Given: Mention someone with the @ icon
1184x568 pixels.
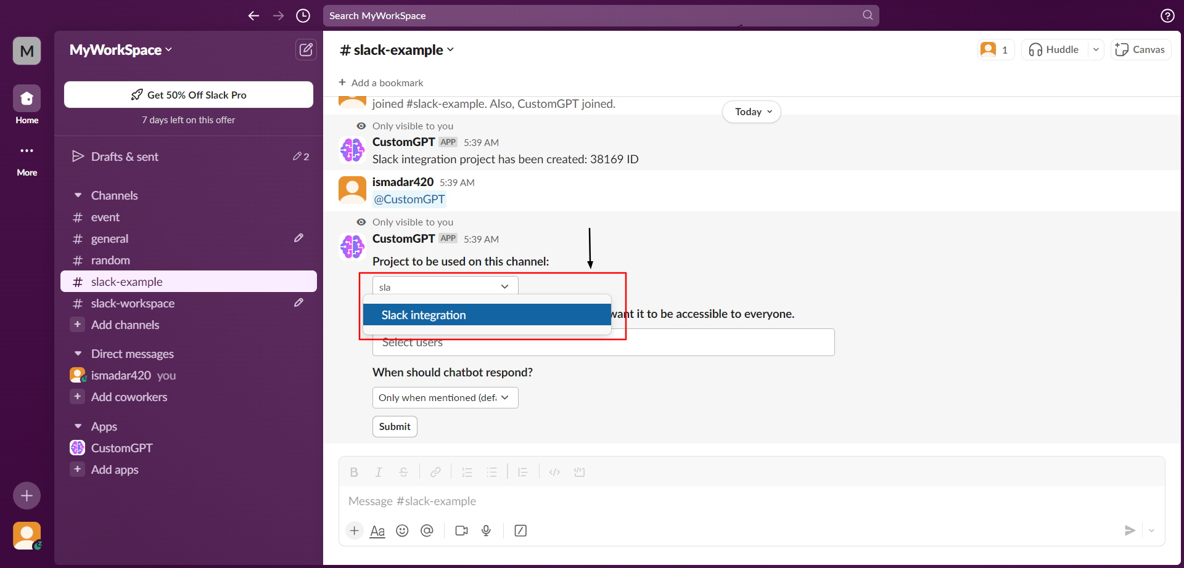Looking at the screenshot, I should coord(427,530).
